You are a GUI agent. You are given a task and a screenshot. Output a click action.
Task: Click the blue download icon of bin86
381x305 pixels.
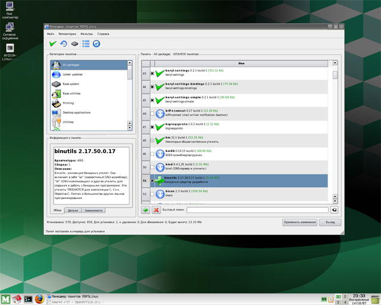point(160,154)
